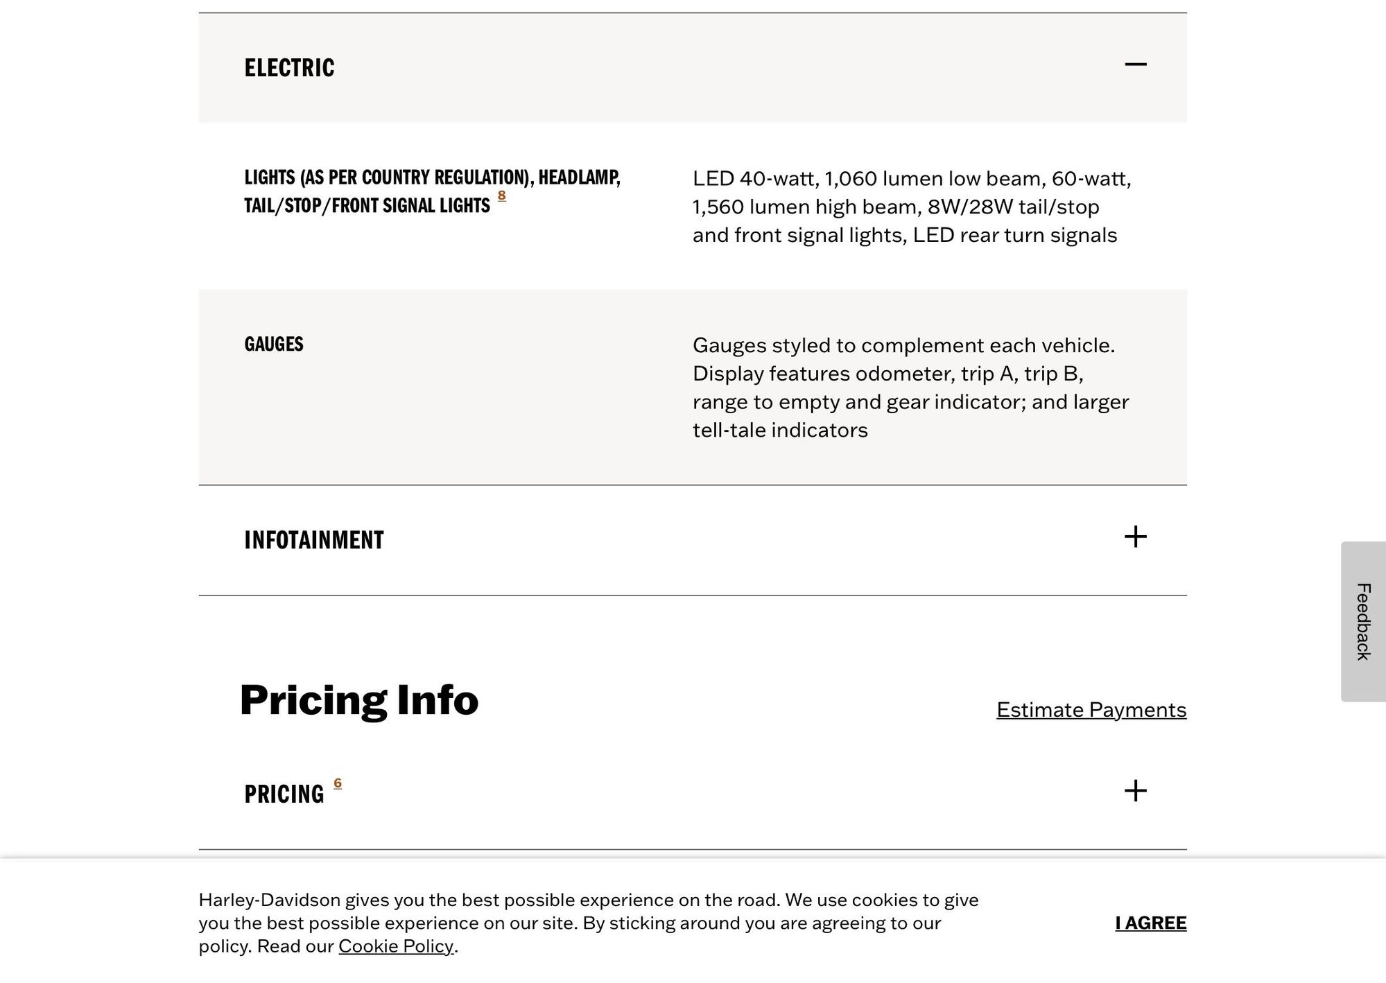This screenshot has height=983, width=1386.
Task: Open the Feedback side tab
Action: click(1362, 621)
